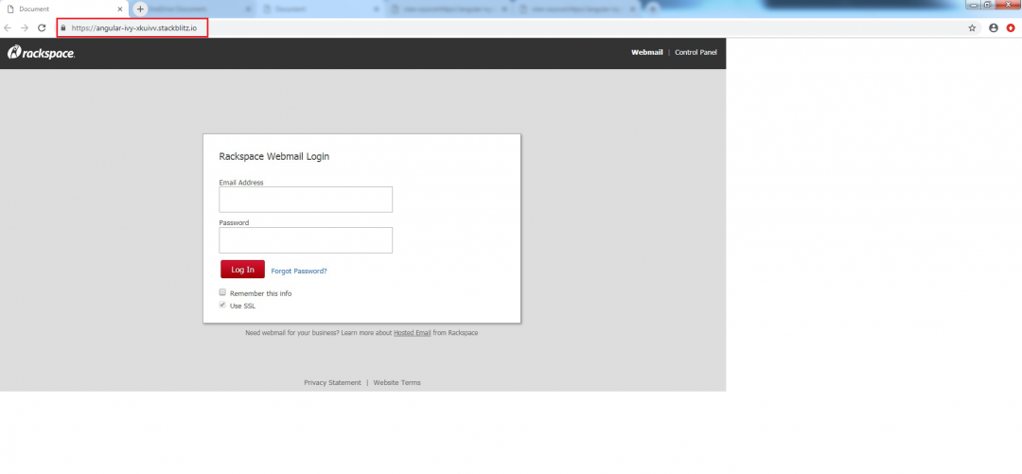Select Webmail in the top navigation
The height and width of the screenshot is (474, 1022).
(x=647, y=52)
